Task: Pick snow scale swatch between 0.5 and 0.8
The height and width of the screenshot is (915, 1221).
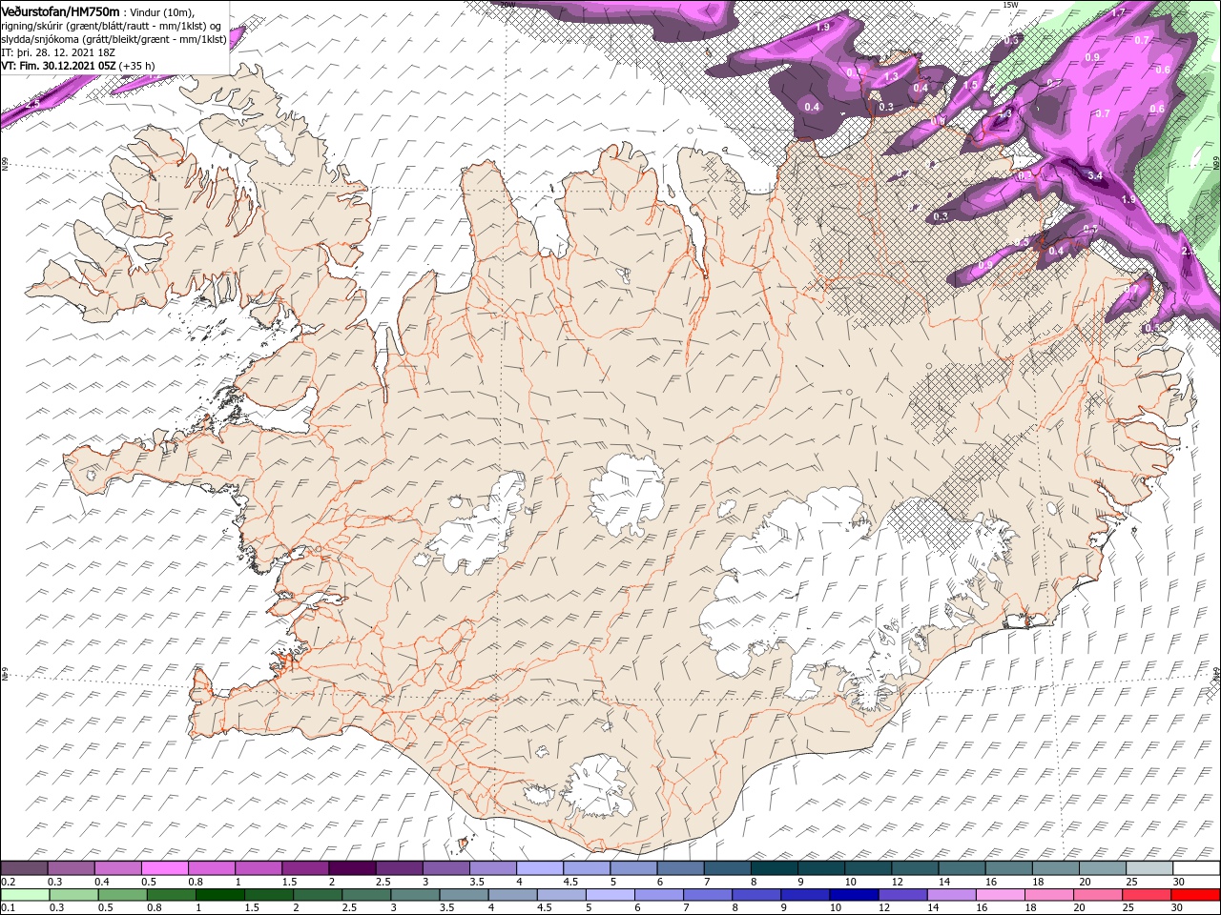Action: [x=164, y=868]
